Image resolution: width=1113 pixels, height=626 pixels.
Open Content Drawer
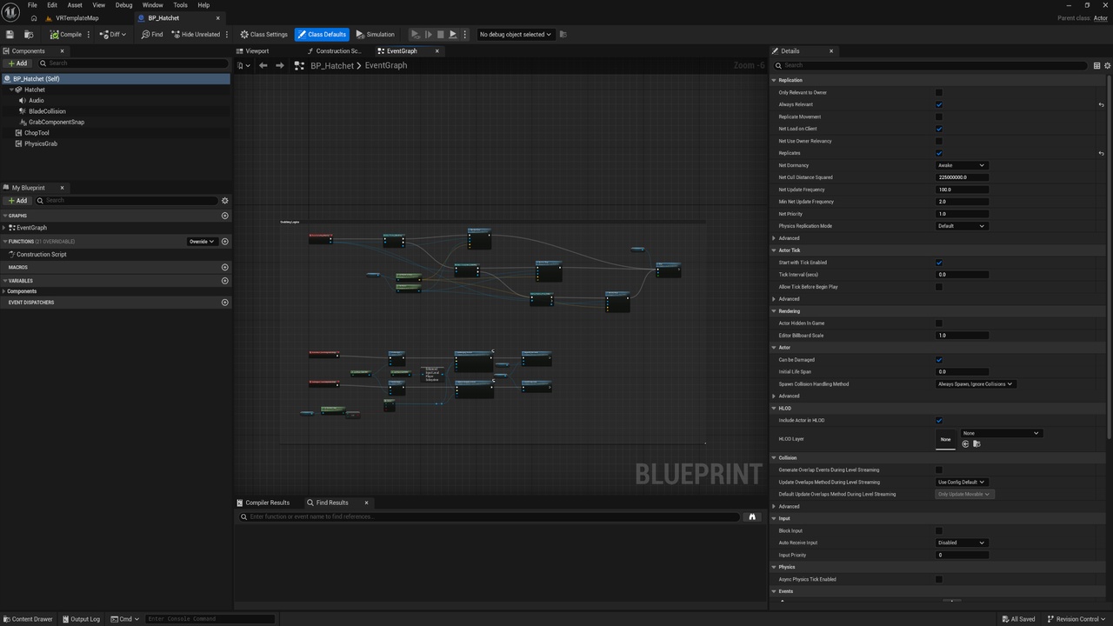[x=28, y=619]
